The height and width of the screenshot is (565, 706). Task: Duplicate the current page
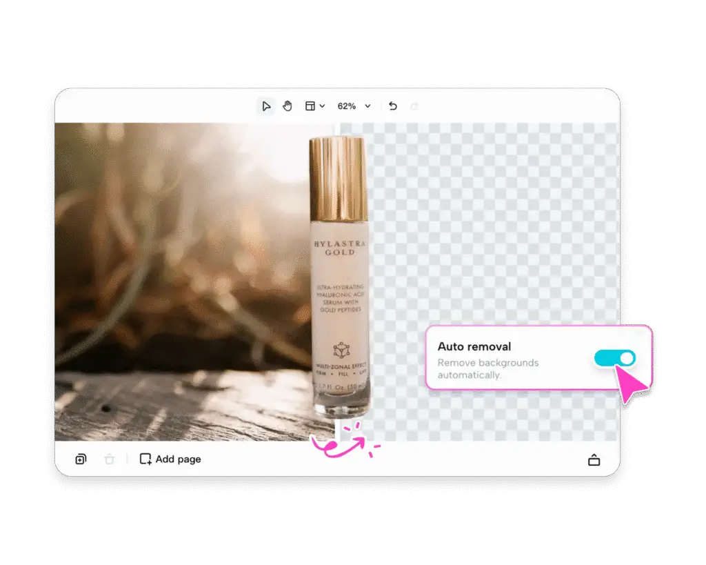click(x=81, y=459)
